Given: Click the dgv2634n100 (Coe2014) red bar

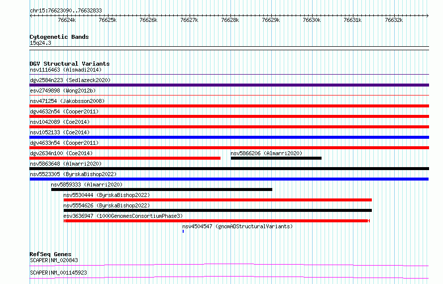Looking at the screenshot, I should [125, 158].
